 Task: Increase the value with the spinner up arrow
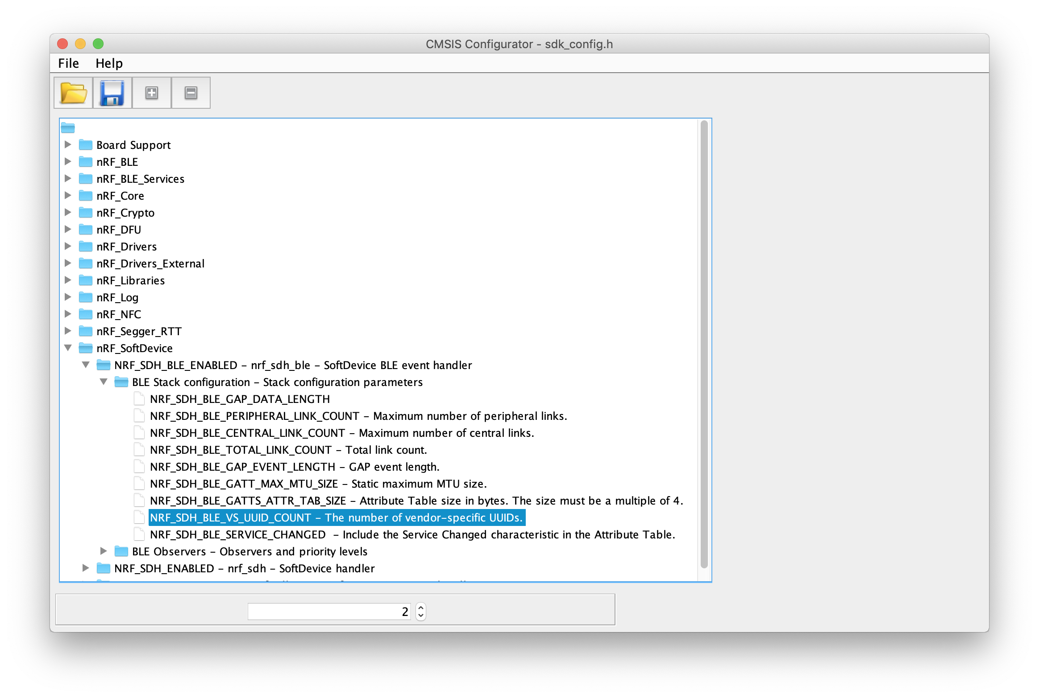click(x=420, y=608)
